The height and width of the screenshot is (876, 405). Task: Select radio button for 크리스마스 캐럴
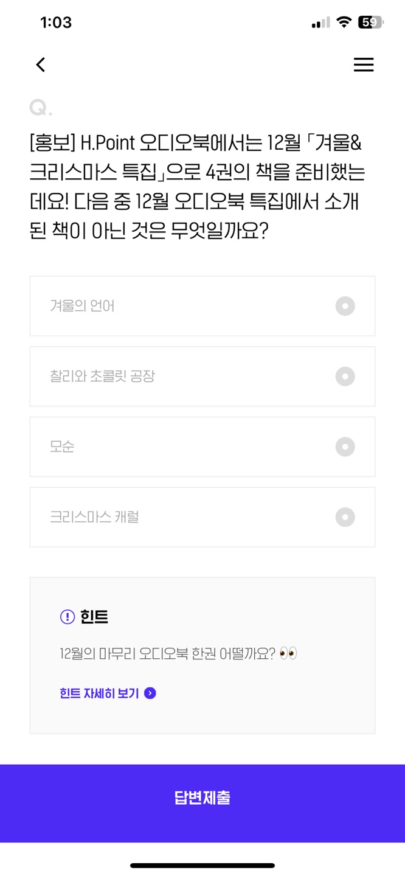[345, 518]
